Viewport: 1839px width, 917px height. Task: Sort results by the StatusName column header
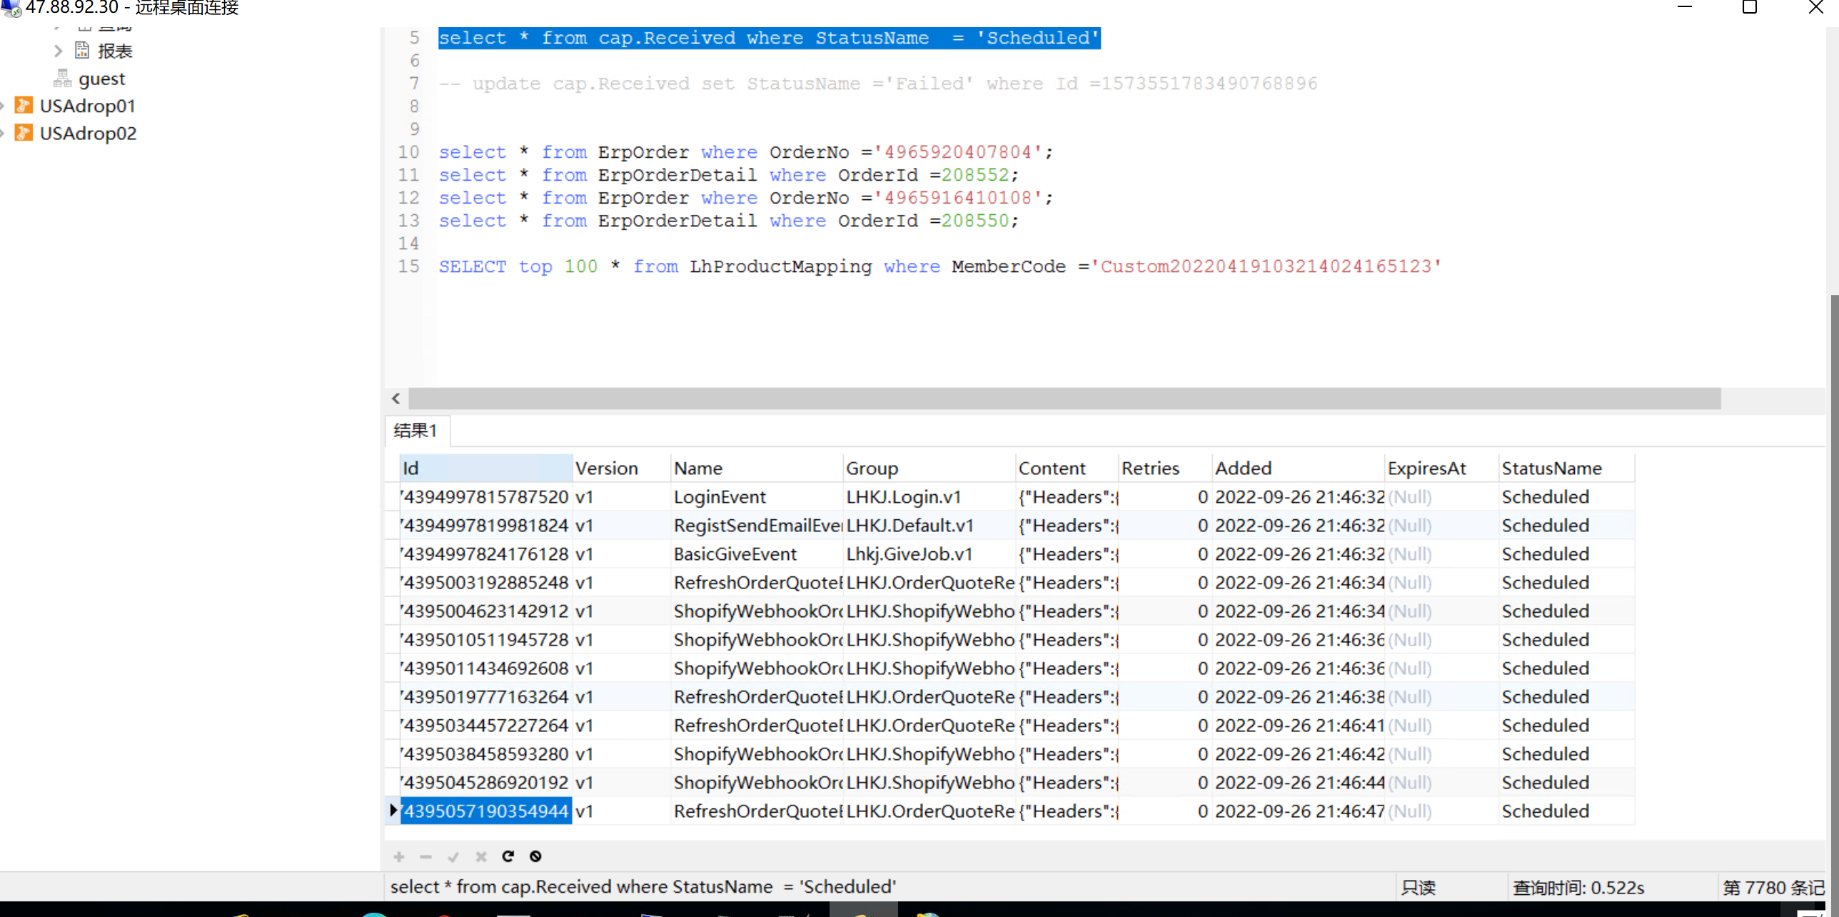coord(1552,468)
